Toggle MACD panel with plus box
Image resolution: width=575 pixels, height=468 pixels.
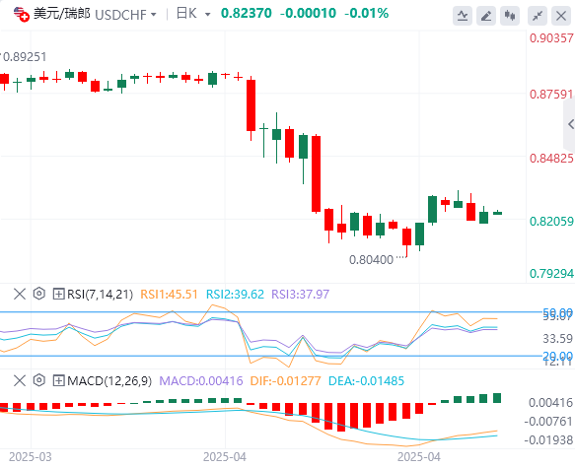click(x=58, y=380)
